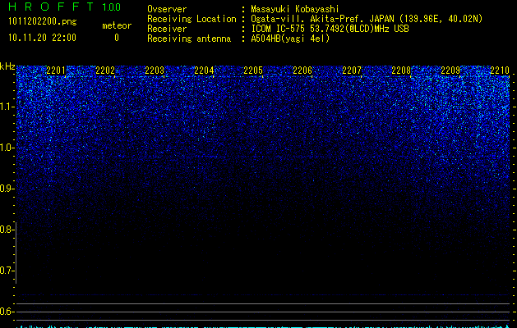517x328 pixels.
Task: Click the HROFFT title text
Action: pyautogui.click(x=51, y=7)
